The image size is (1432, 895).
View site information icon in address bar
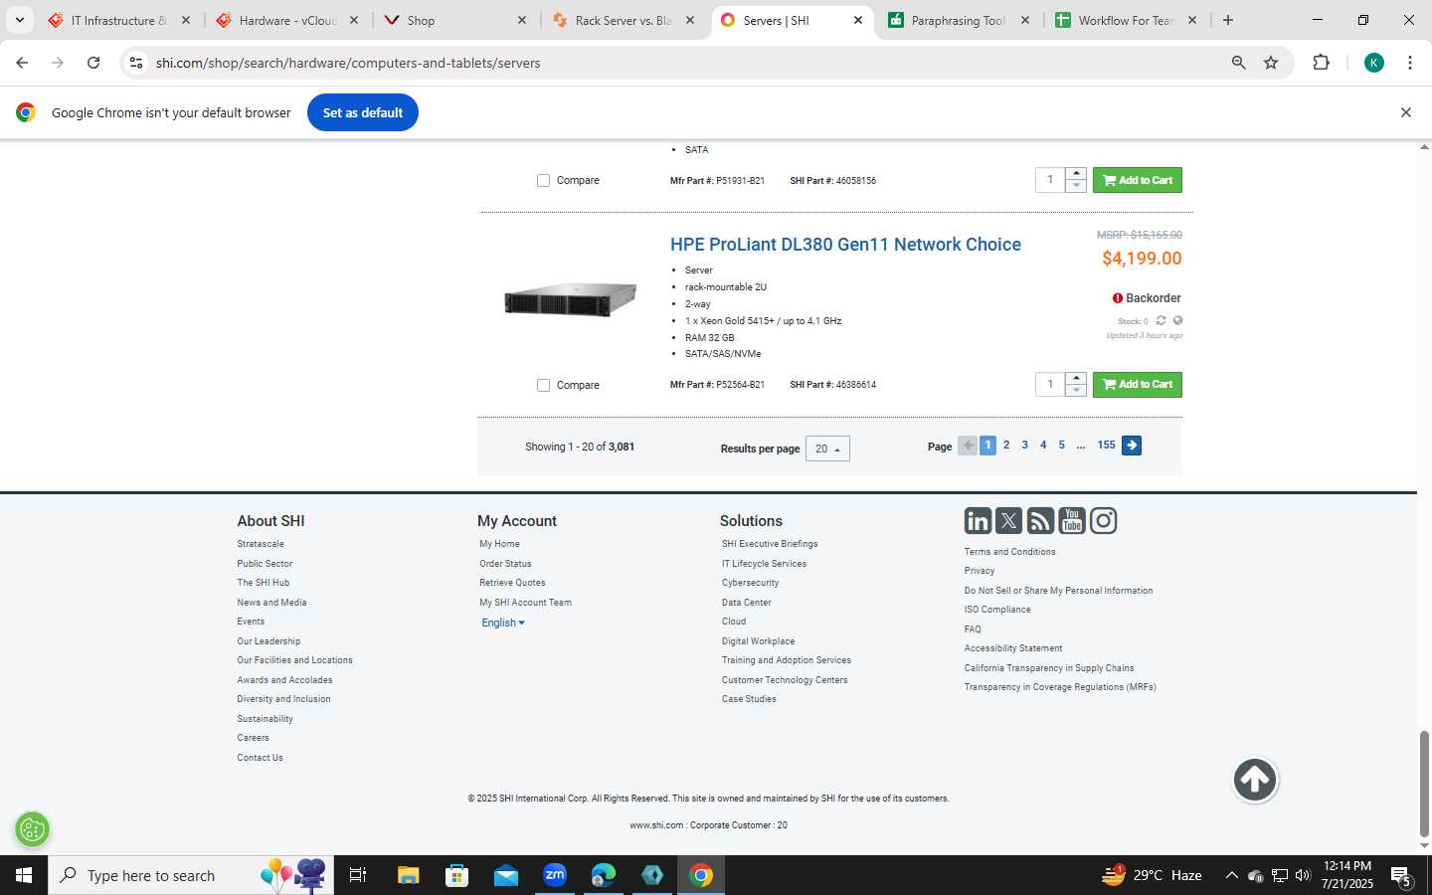(136, 63)
